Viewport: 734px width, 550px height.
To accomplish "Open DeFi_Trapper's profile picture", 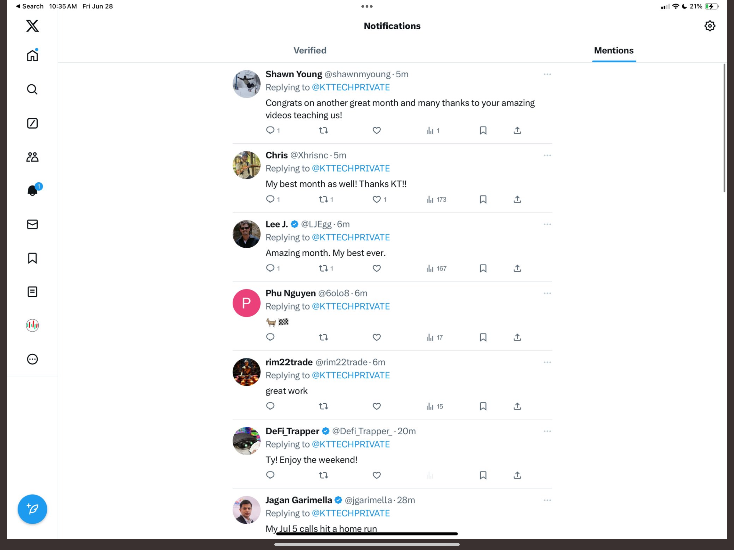I will [246, 441].
